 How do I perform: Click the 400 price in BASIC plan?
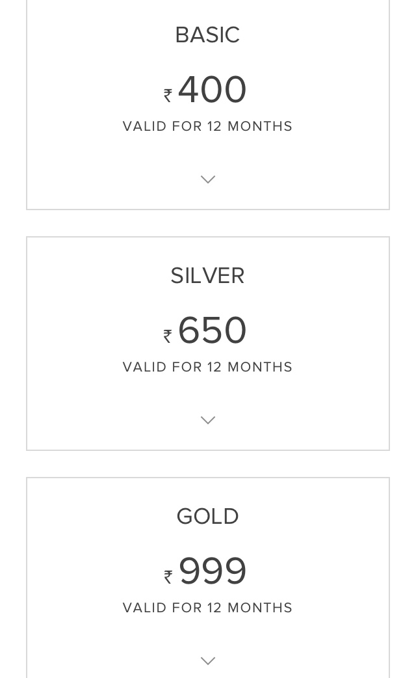(x=212, y=90)
